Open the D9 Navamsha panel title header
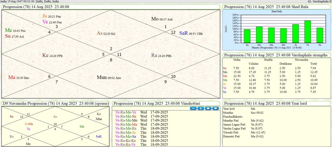This screenshot has height=147, width=332. (56, 103)
